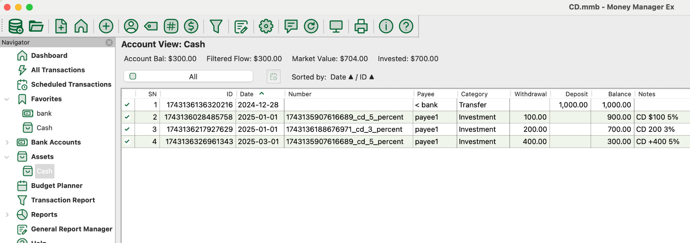
Task: Click the Print toolbar icon
Action: tap(361, 26)
